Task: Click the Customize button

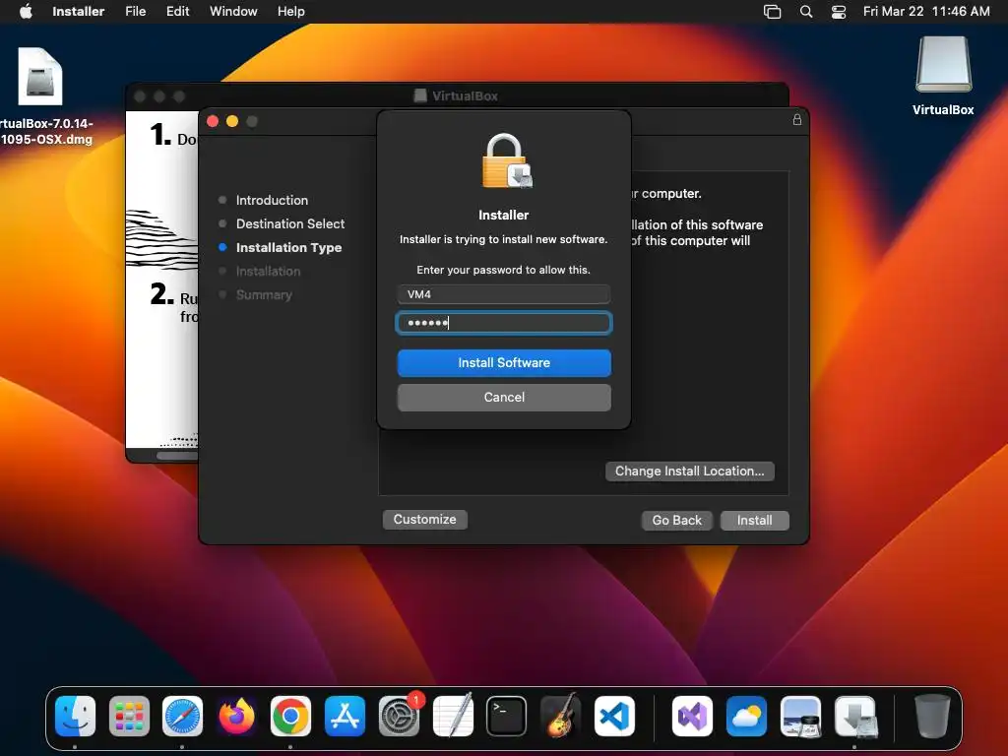Action: click(425, 520)
